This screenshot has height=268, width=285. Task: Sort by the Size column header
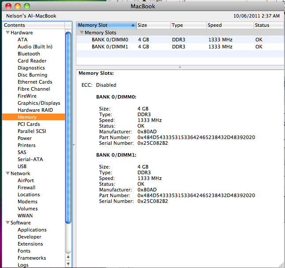pyautogui.click(x=154, y=25)
